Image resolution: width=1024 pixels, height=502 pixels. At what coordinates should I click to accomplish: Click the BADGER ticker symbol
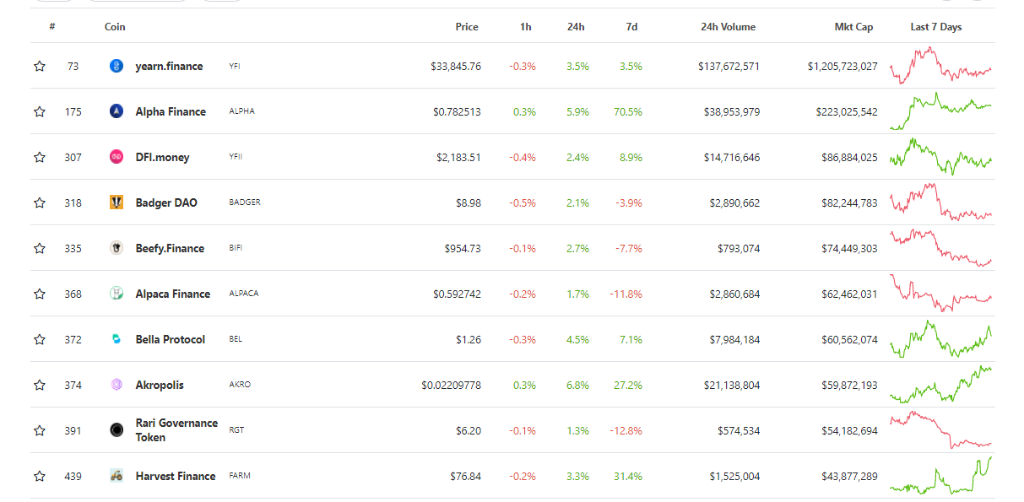245,202
